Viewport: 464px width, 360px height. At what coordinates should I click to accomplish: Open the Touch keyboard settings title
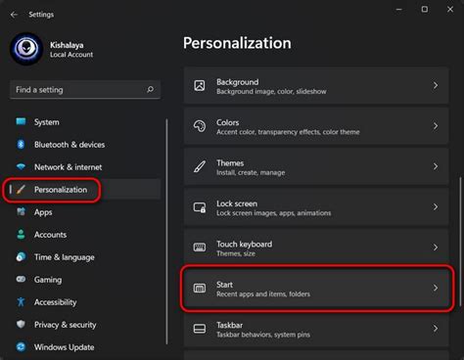click(x=245, y=244)
